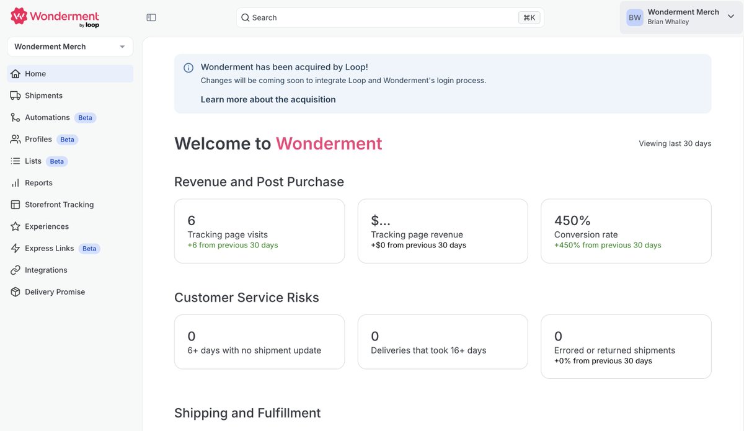Open the Reports page

70,183
